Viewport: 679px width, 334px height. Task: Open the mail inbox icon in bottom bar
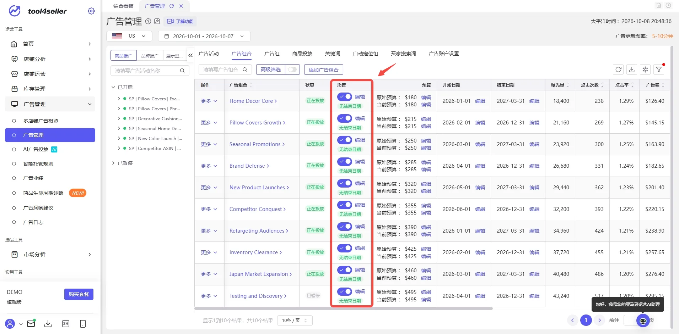tap(31, 323)
